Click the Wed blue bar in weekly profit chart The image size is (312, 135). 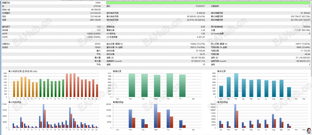tap(155, 116)
